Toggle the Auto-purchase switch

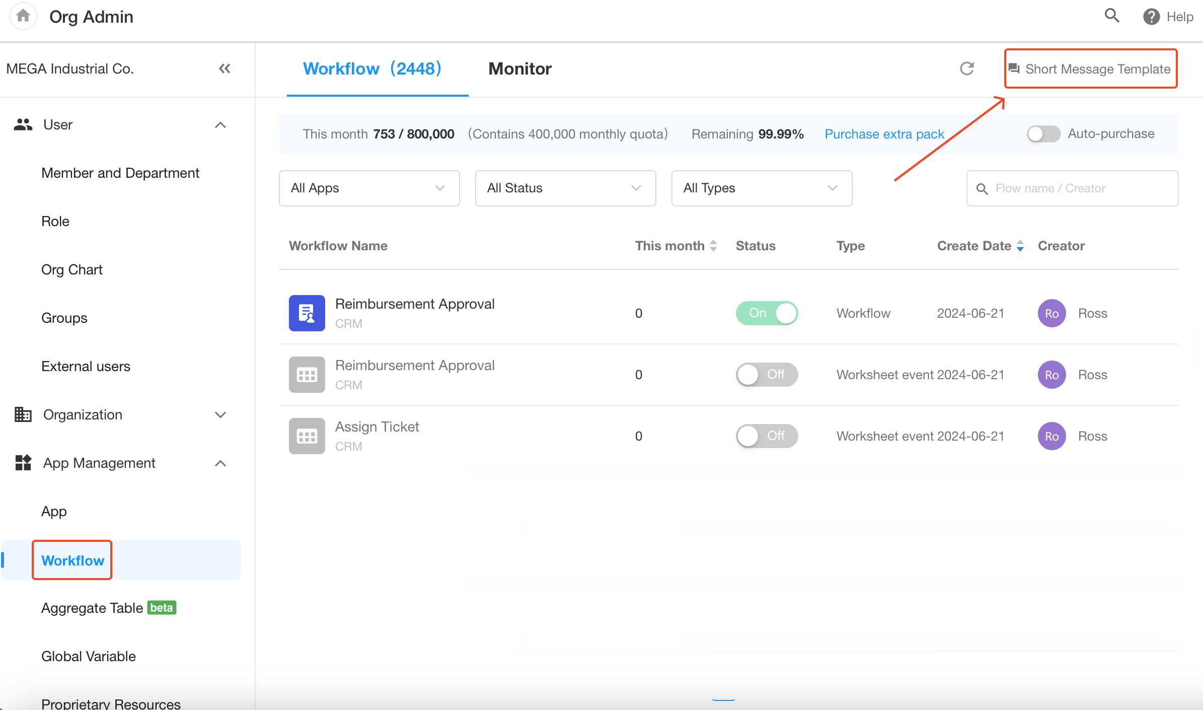click(1043, 134)
